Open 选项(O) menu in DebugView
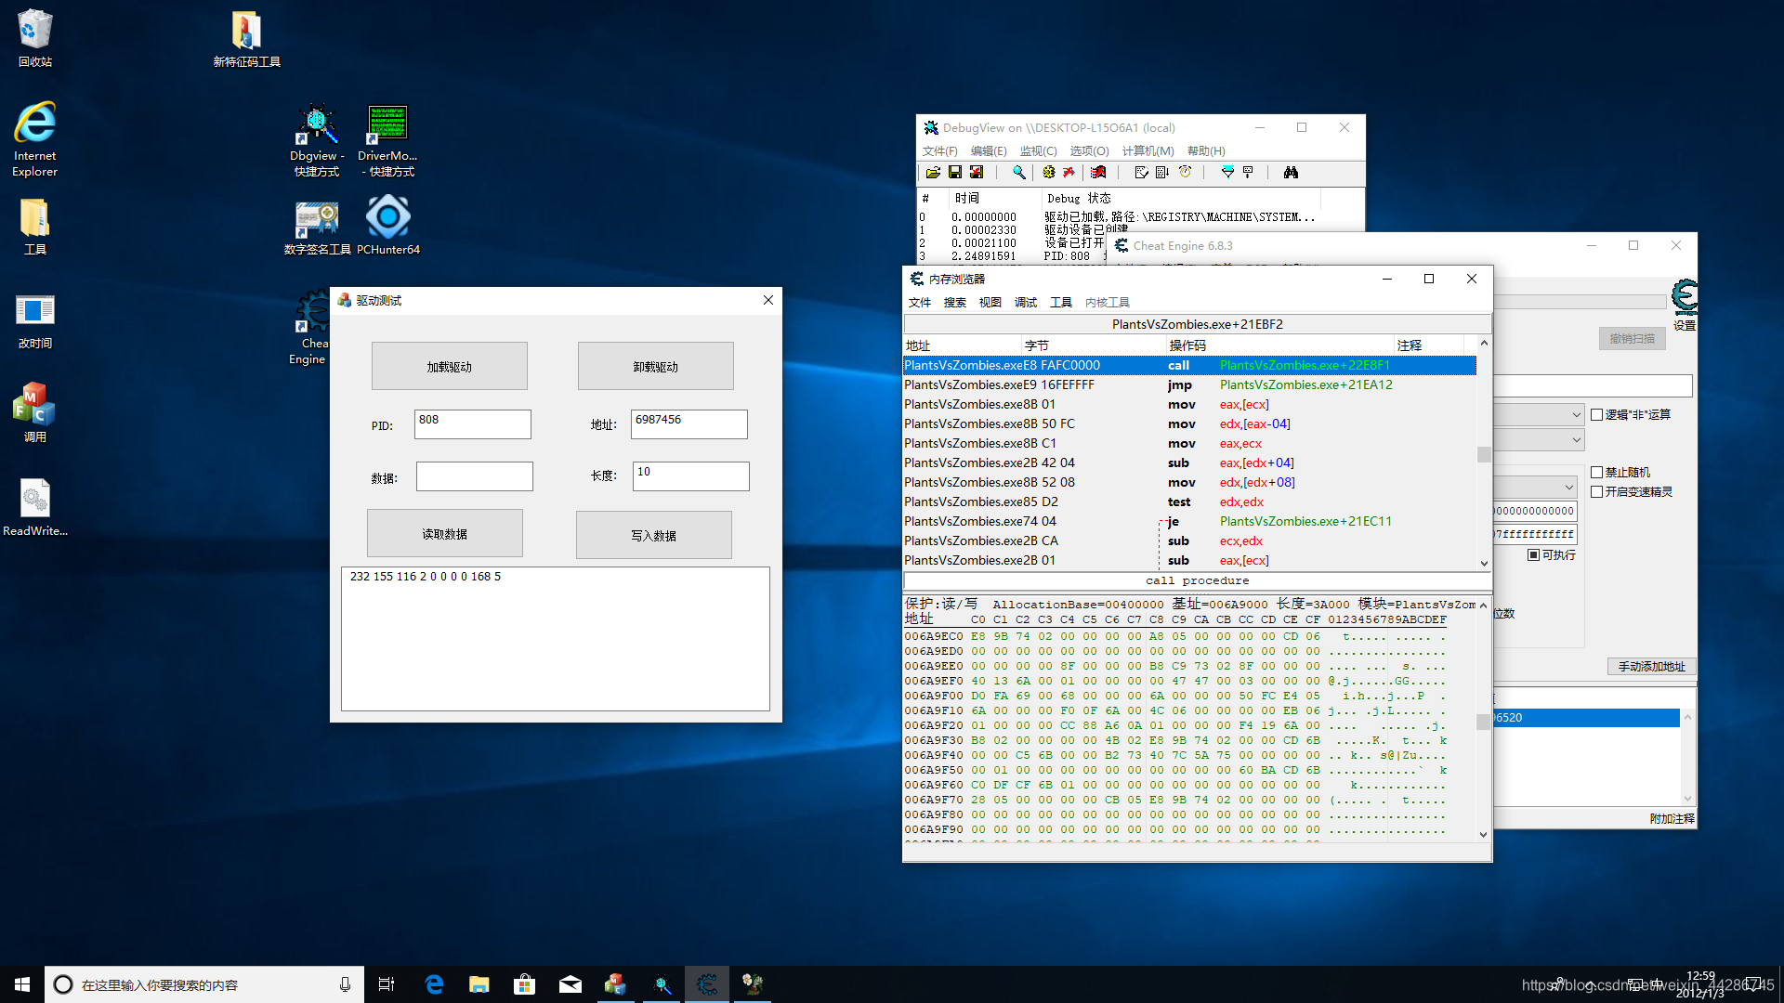 coord(1089,151)
